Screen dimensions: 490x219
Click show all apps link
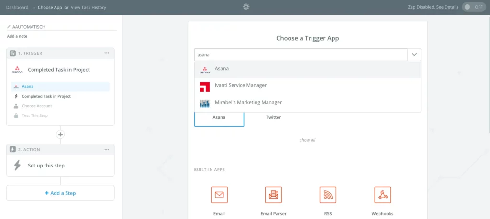(308, 140)
